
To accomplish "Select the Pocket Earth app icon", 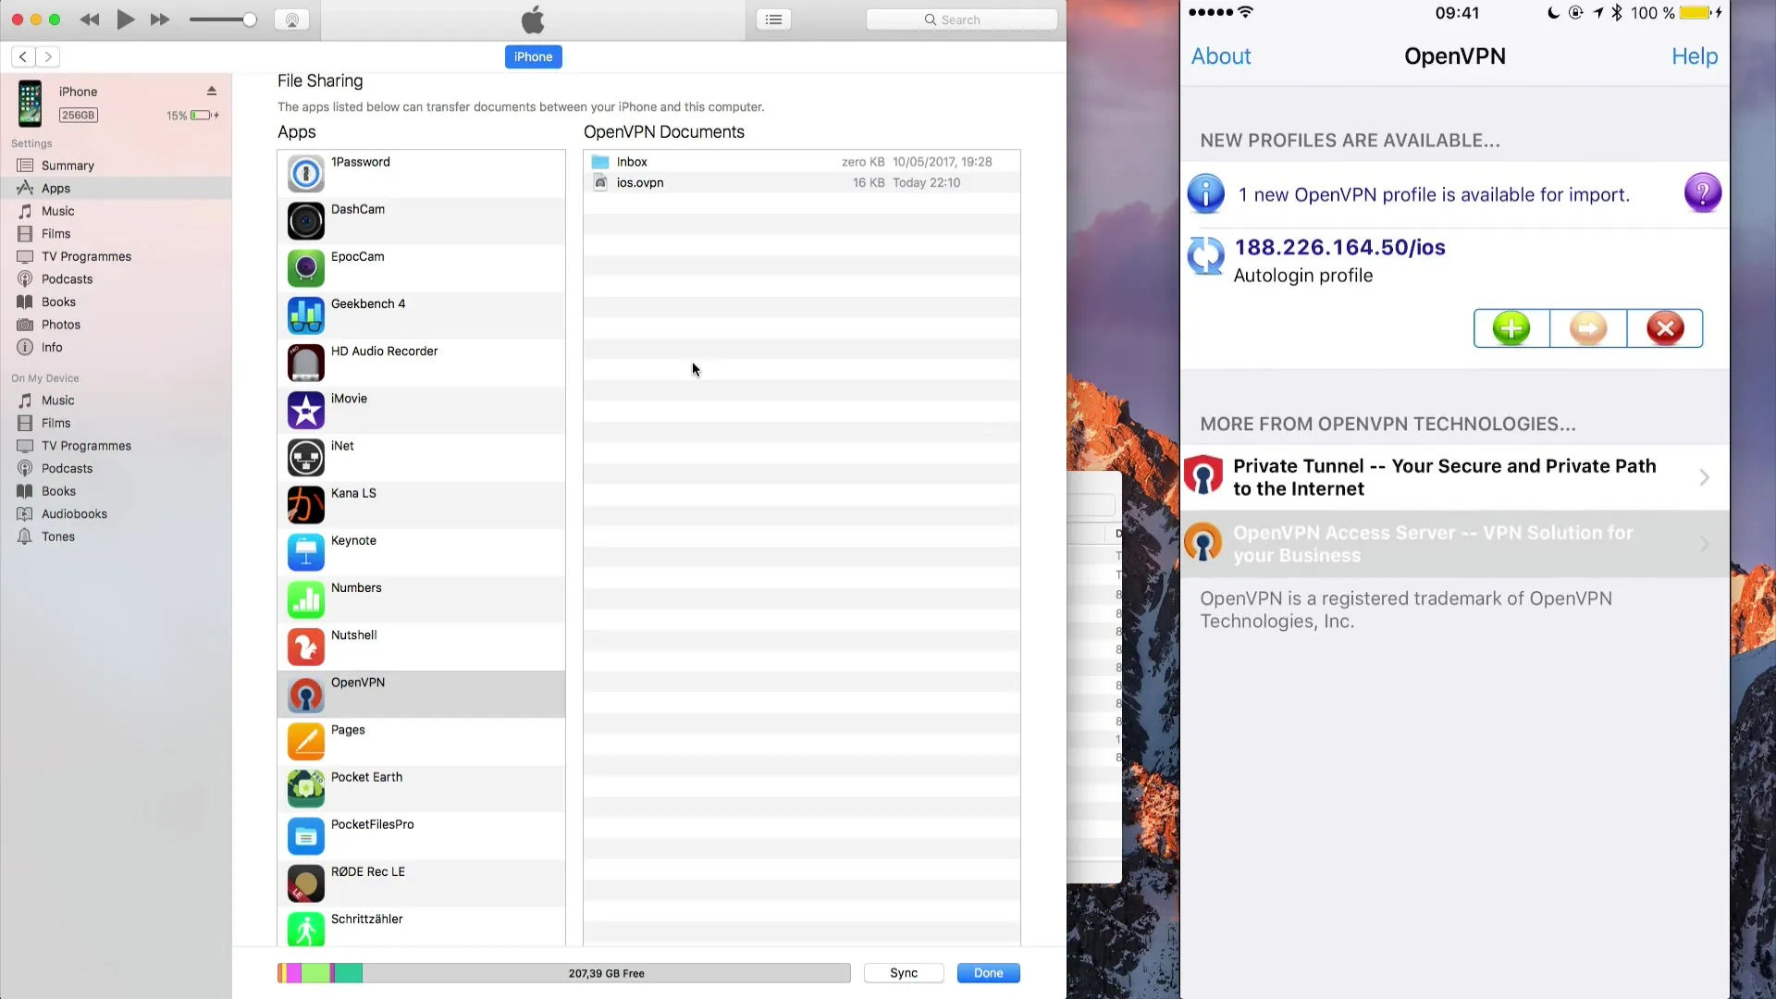I will coord(305,788).
